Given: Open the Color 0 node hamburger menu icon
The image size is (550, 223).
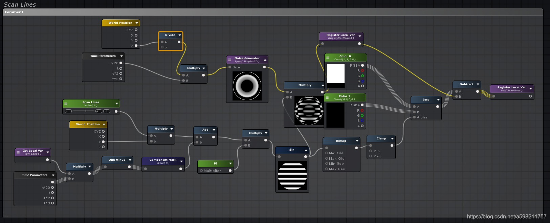Looking at the screenshot, I should click(328, 58).
